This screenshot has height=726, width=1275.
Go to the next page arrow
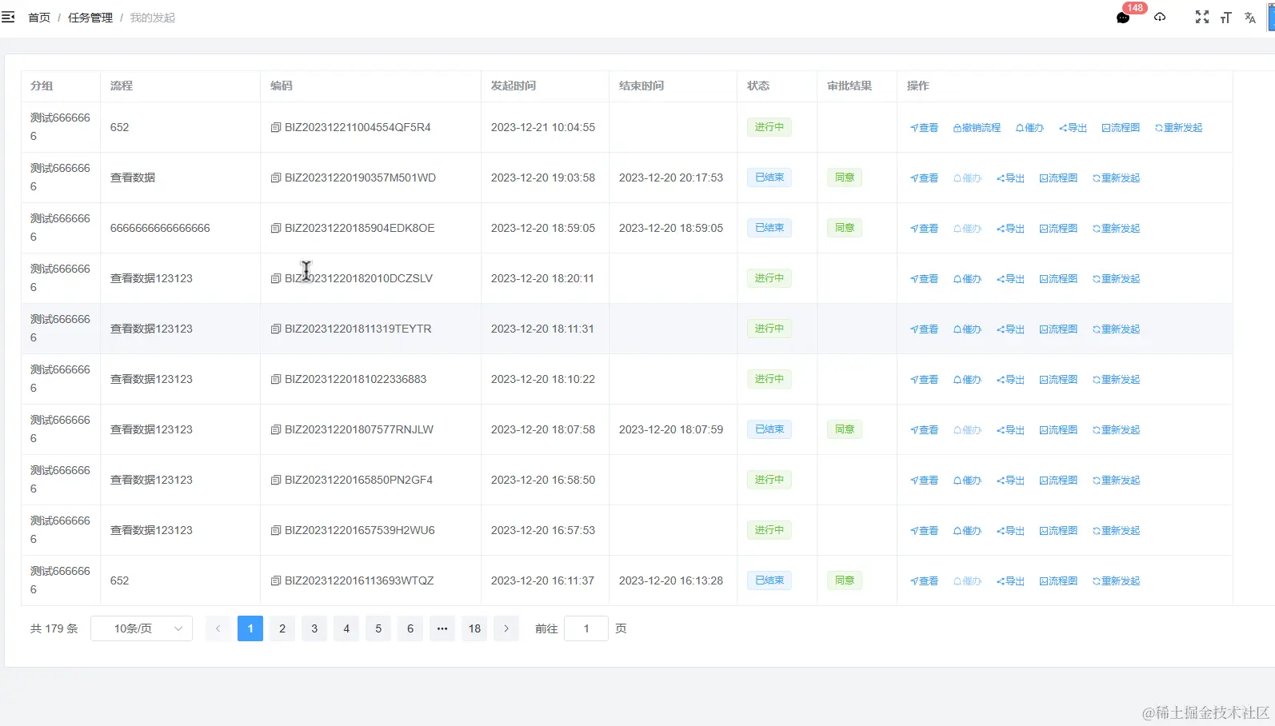[506, 628]
